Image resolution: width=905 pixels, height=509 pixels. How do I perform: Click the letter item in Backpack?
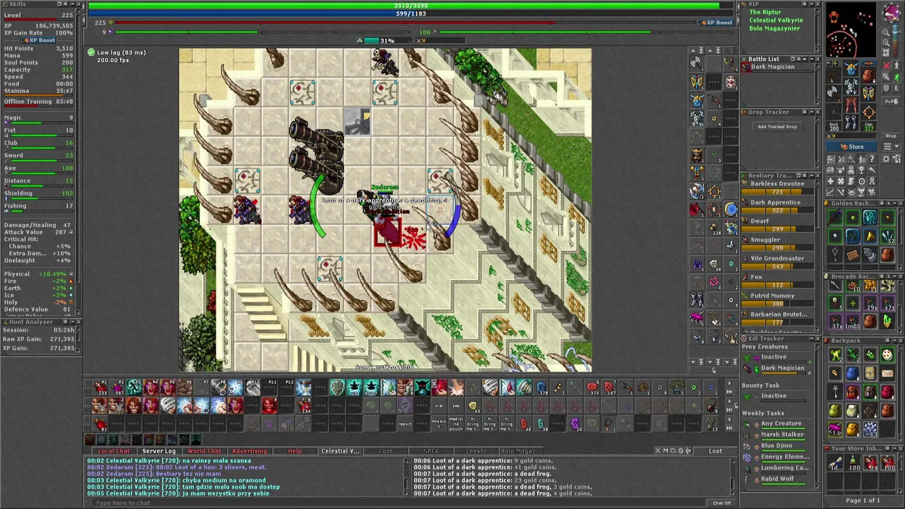[x=887, y=373]
